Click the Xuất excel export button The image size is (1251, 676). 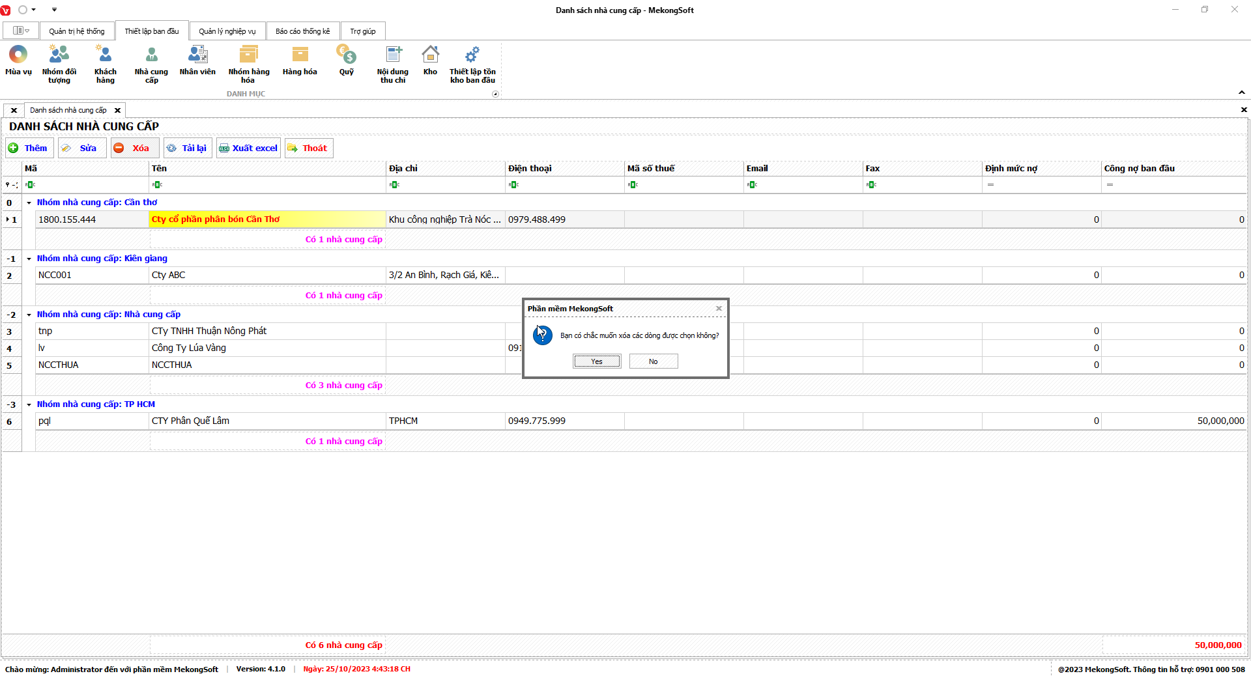[248, 148]
